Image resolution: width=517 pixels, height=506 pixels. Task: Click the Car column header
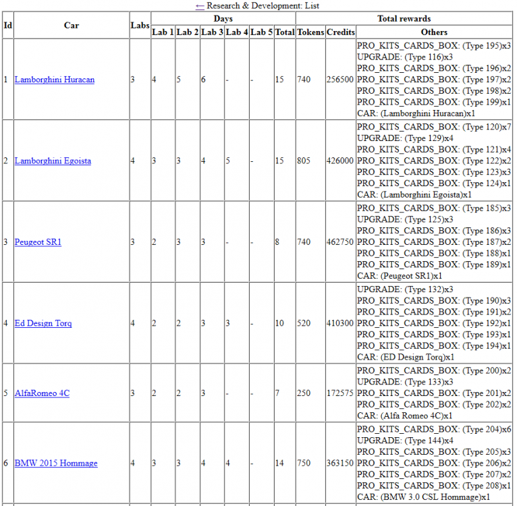pyautogui.click(x=72, y=25)
